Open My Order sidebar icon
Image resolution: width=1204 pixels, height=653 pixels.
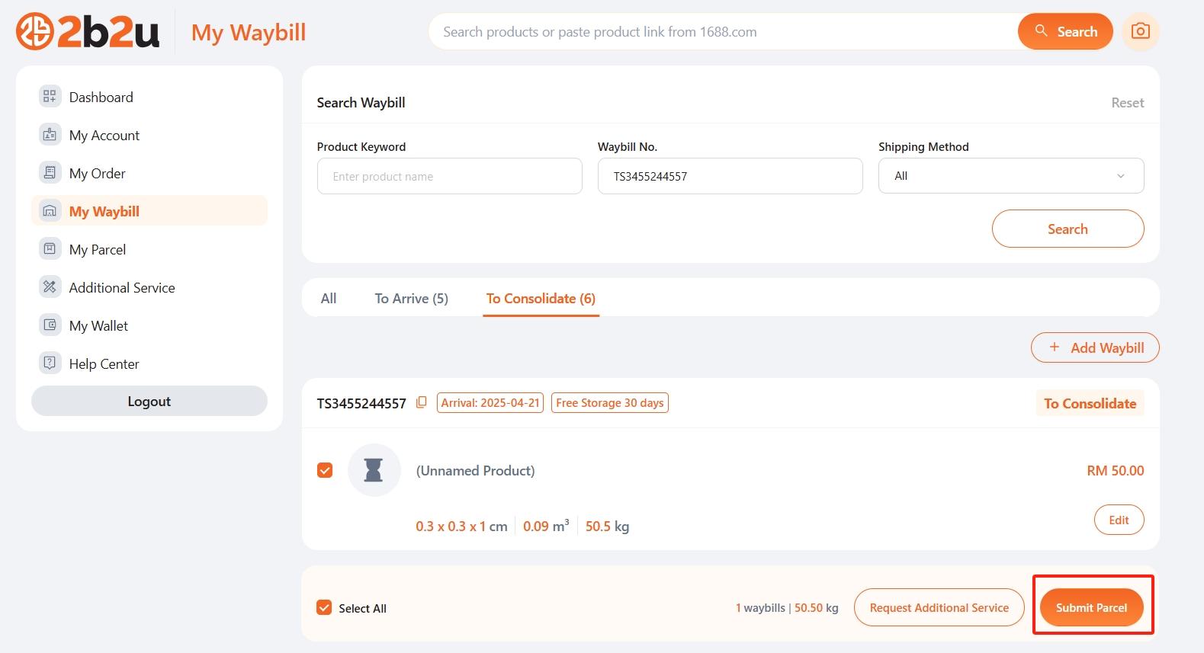[50, 173]
